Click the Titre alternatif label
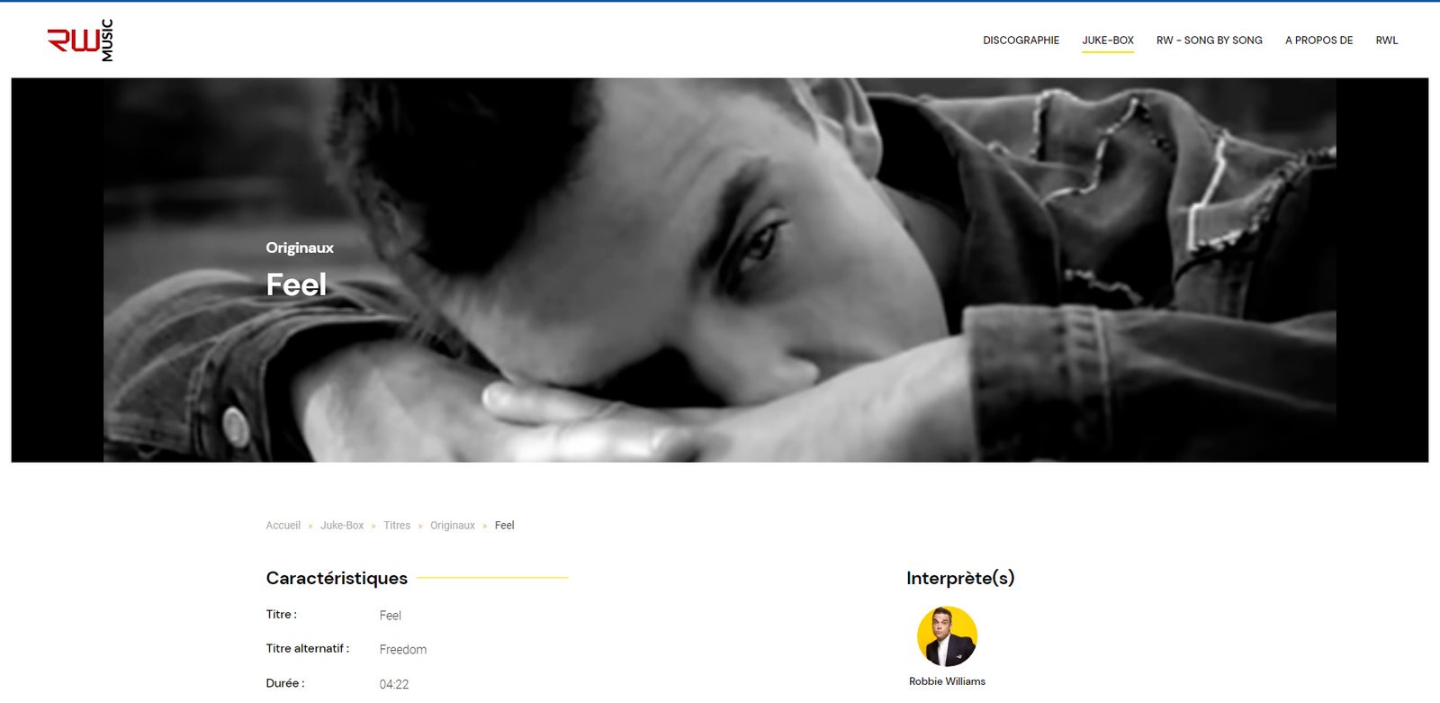The image size is (1440, 703). coord(308,648)
